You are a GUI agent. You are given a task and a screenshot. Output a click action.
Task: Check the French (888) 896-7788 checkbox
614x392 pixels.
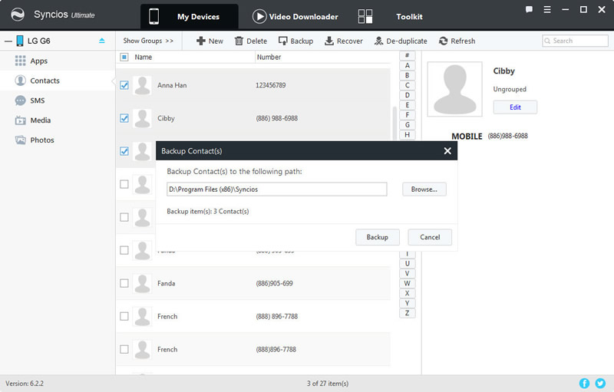(x=124, y=316)
